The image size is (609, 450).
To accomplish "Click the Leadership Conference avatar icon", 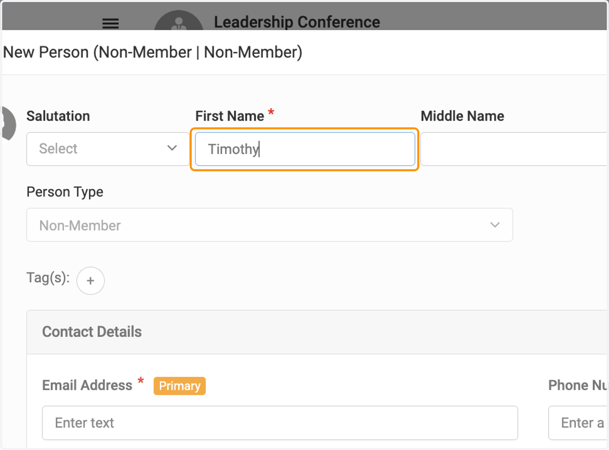I will pos(178,20).
